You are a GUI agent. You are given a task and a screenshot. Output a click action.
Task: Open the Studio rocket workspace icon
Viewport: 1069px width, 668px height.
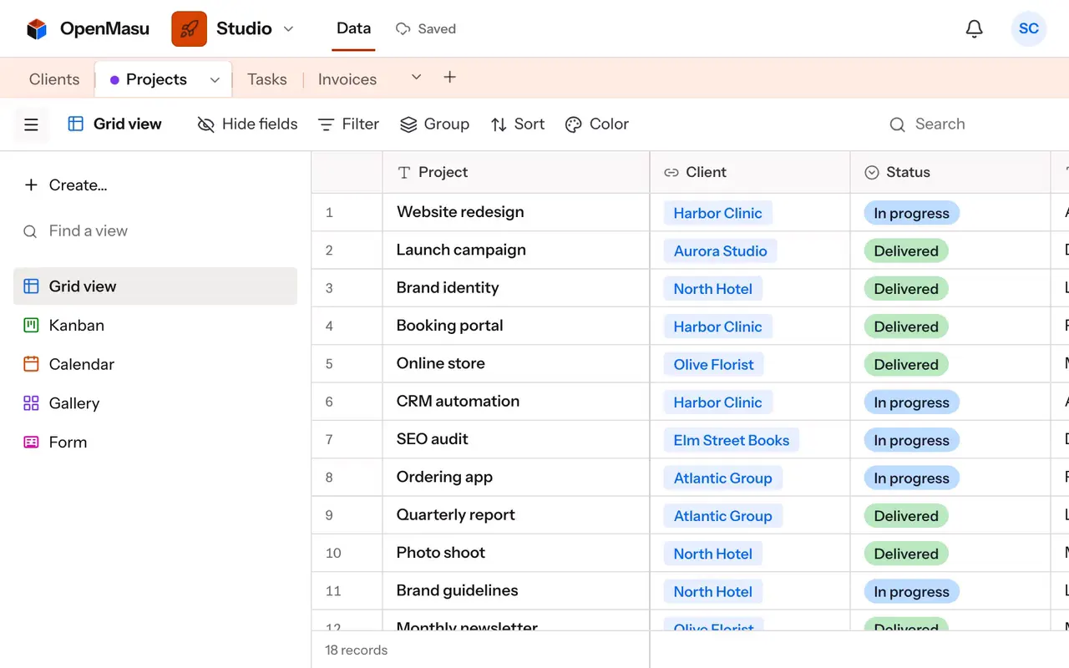tap(189, 29)
